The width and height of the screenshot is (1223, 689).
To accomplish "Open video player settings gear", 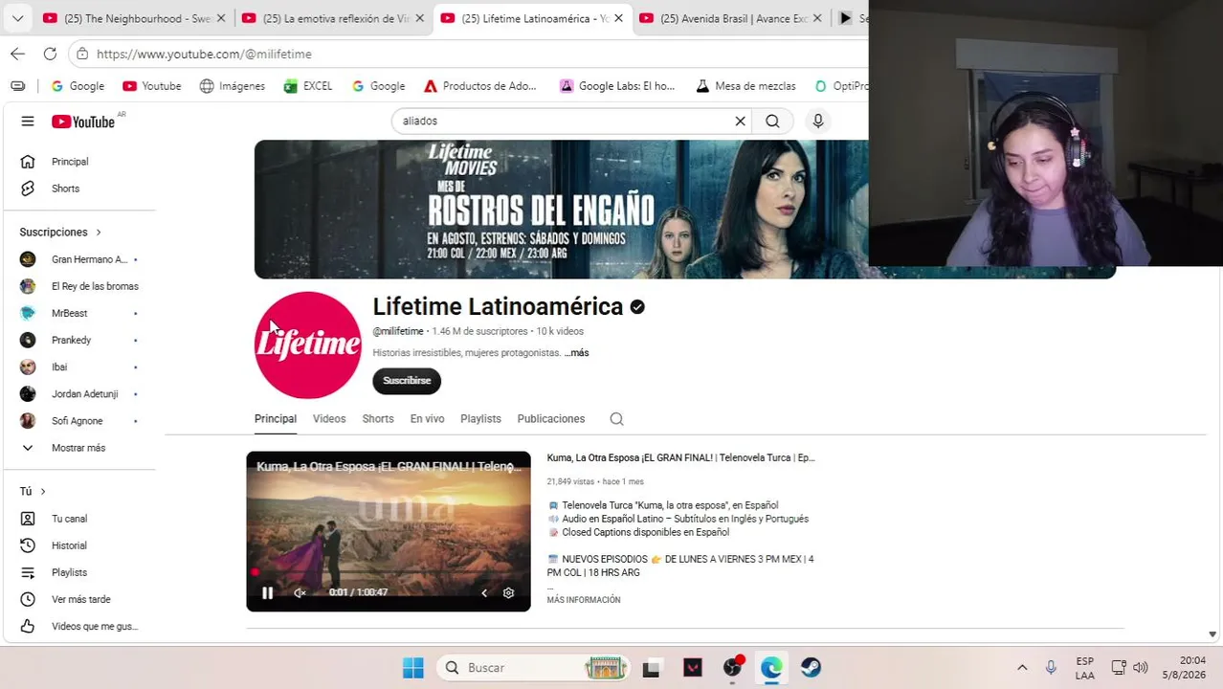I will 508,593.
